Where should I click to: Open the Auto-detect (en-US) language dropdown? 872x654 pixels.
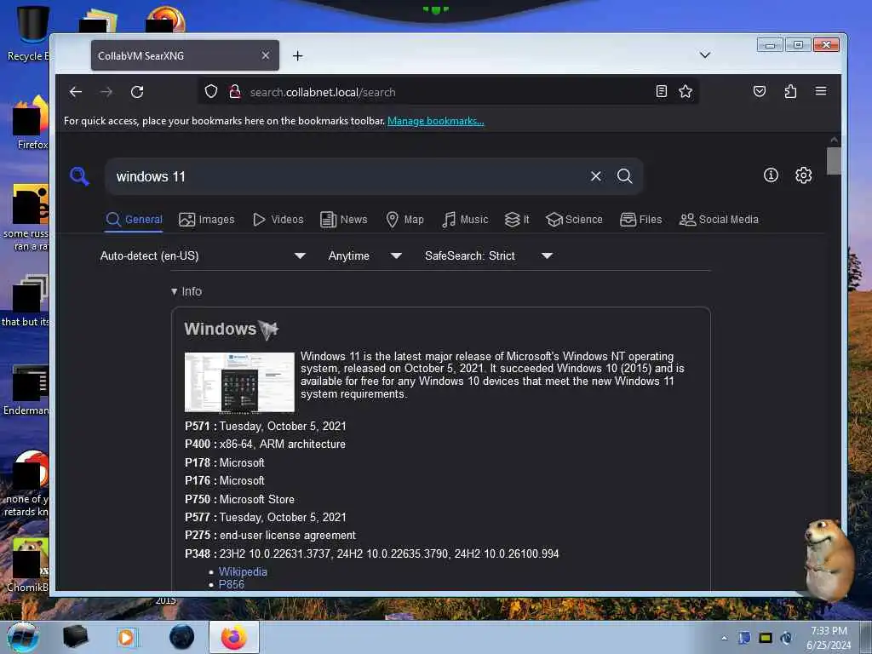[203, 255]
